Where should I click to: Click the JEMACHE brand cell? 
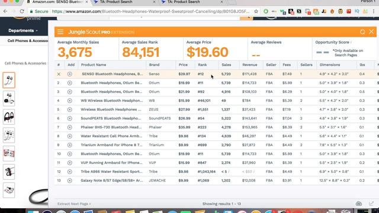157,180
